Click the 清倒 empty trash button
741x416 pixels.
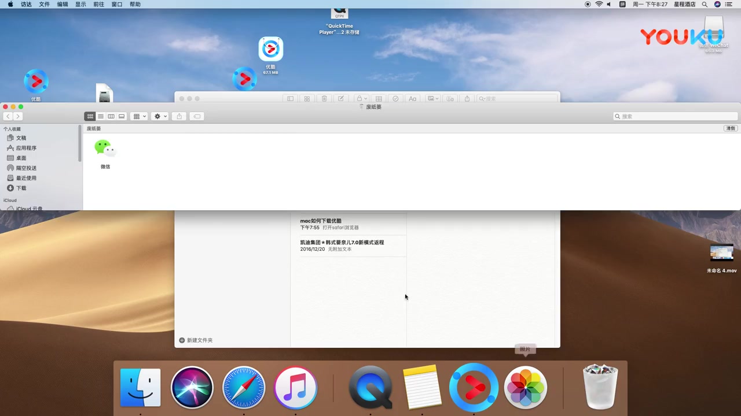click(731, 128)
